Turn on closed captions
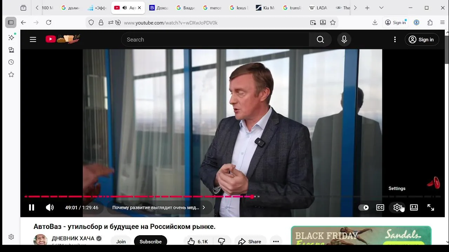The image size is (449, 252). (380, 208)
